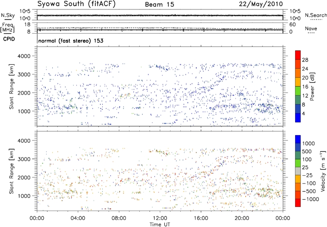Click '4000' tick on power panel

(24, 56)
